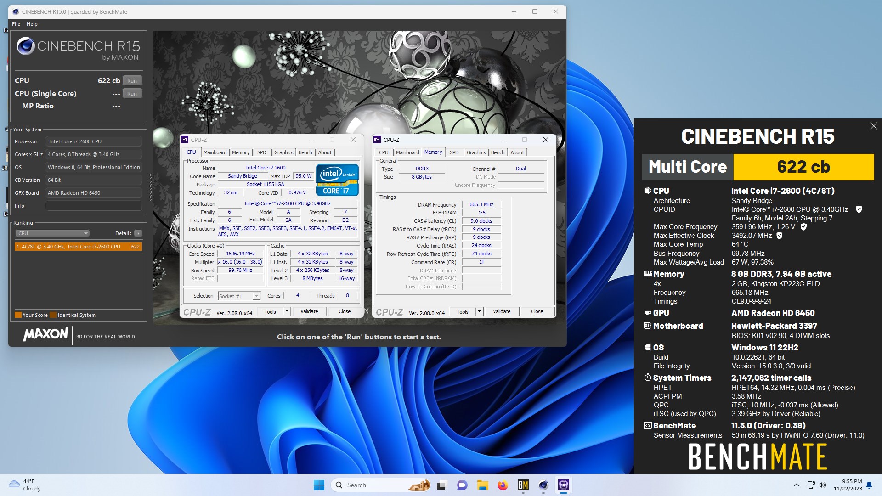Open the Chat app in taskbar
The width and height of the screenshot is (882, 496).
[x=462, y=485]
